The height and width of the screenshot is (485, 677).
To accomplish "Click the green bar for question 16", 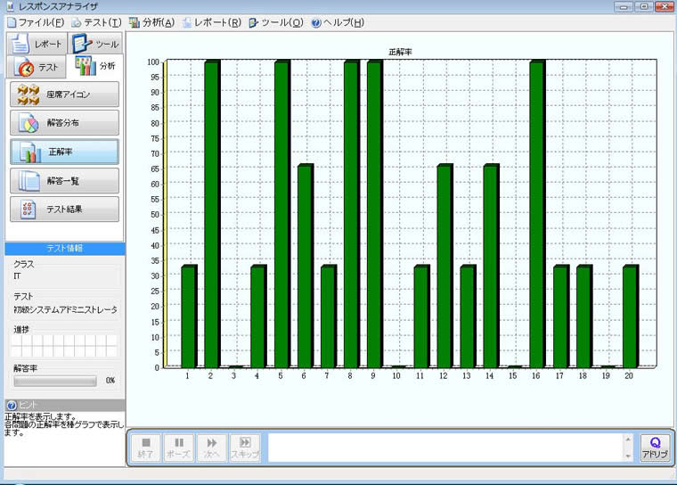I will point(537,215).
